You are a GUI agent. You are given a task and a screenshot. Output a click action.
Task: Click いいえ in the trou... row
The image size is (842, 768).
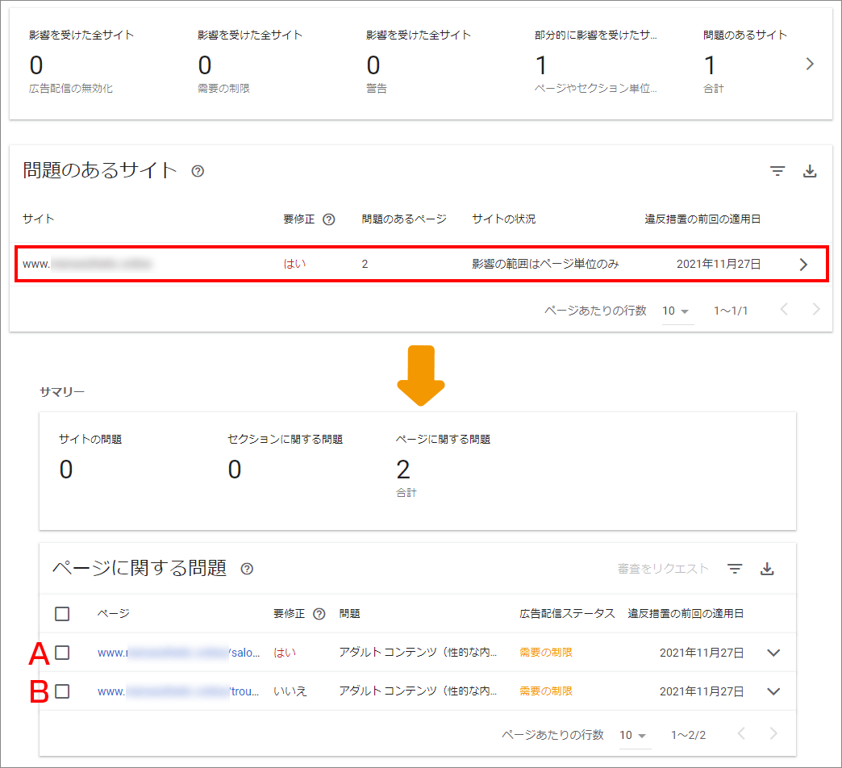point(290,691)
